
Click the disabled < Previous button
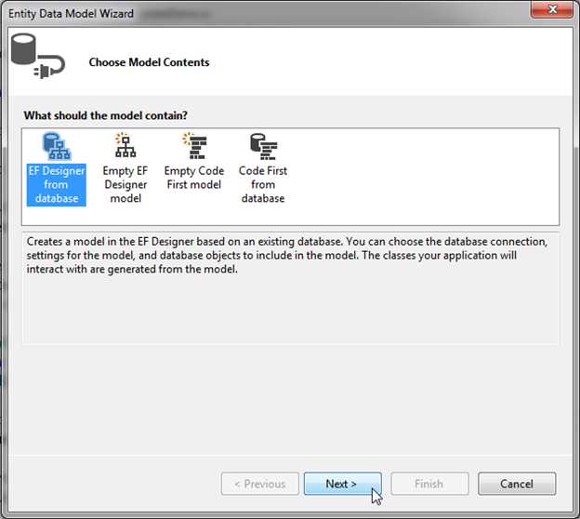tap(260, 484)
